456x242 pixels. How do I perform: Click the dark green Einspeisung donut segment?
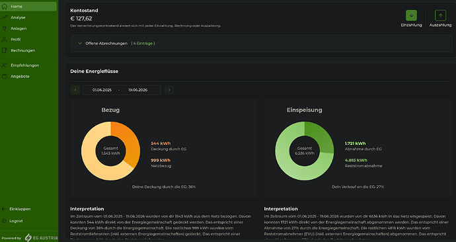[320, 136]
